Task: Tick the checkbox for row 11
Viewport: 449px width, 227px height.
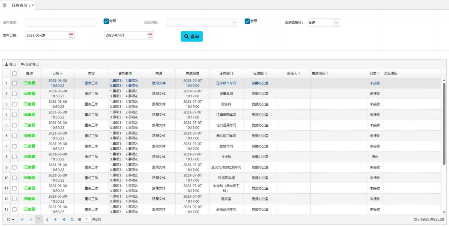Action: pyautogui.click(x=15, y=188)
